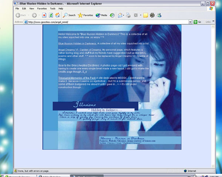This screenshot has height=177, width=222.
Task: Click the page icon in address bar
Action: click(26, 22)
